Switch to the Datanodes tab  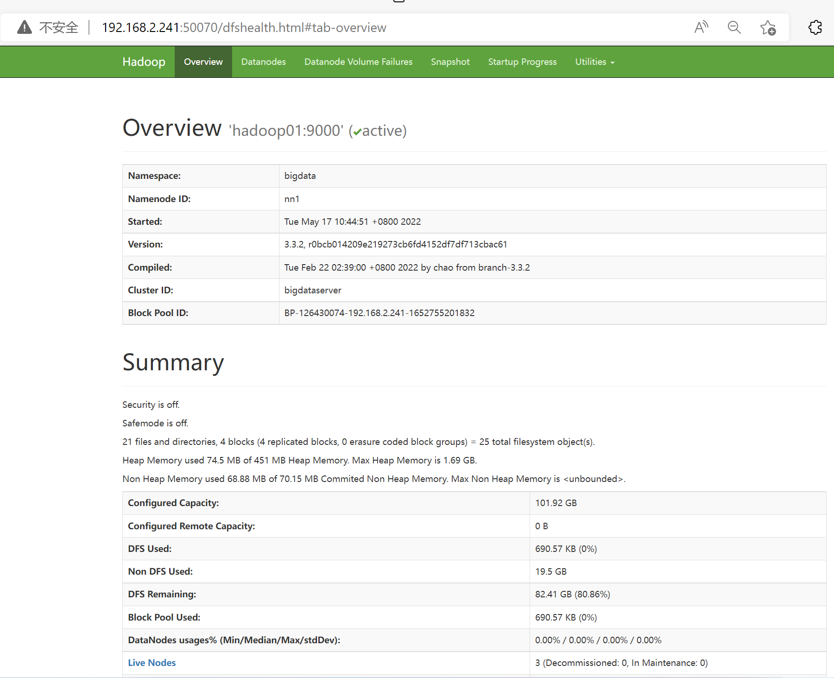pyautogui.click(x=263, y=62)
